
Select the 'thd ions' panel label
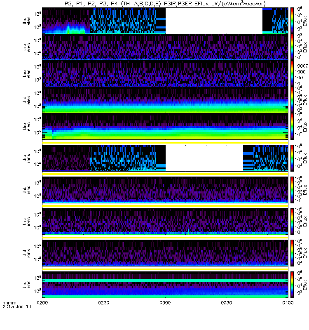[x=26, y=253]
